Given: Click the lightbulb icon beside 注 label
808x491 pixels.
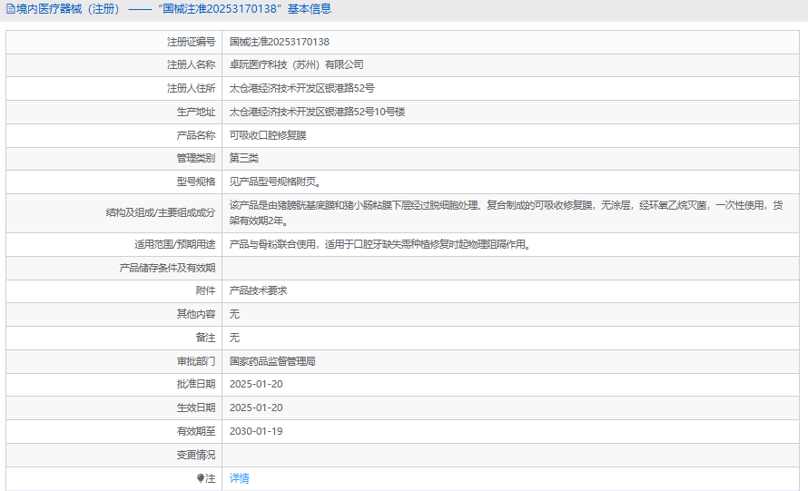Looking at the screenshot, I should (x=201, y=478).
